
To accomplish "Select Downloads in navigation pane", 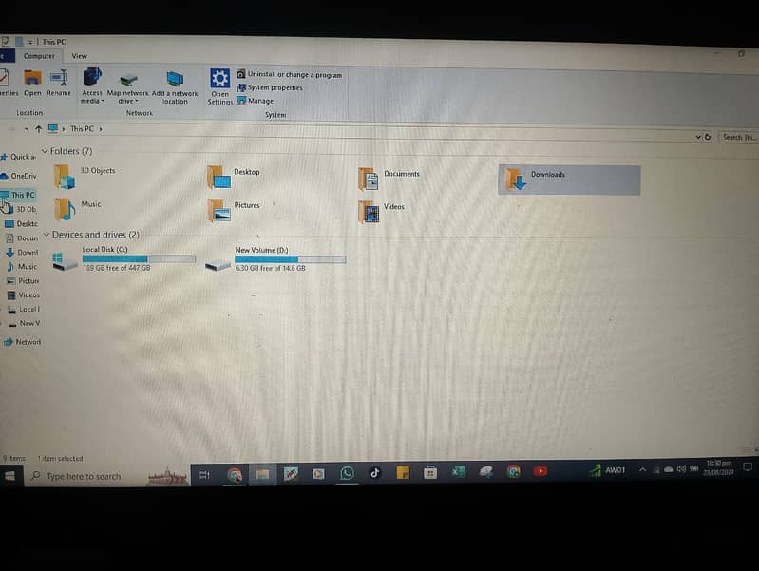I will [22, 253].
